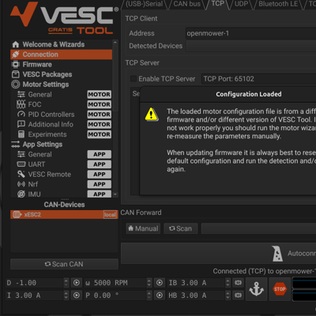
Task: Click the CAN Forward ID field
Action: coord(258,228)
